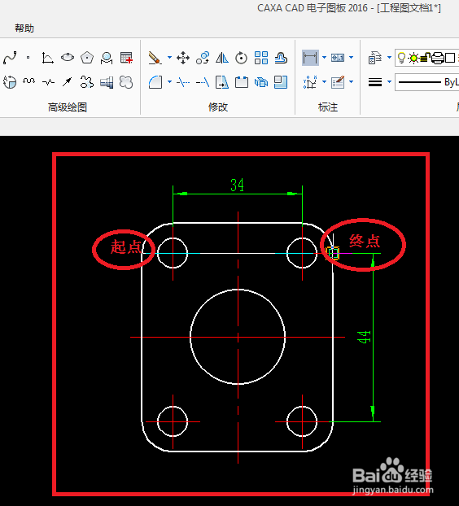The width and height of the screenshot is (459, 506).
Task: Click the 标注 panel label
Action: click(x=328, y=107)
